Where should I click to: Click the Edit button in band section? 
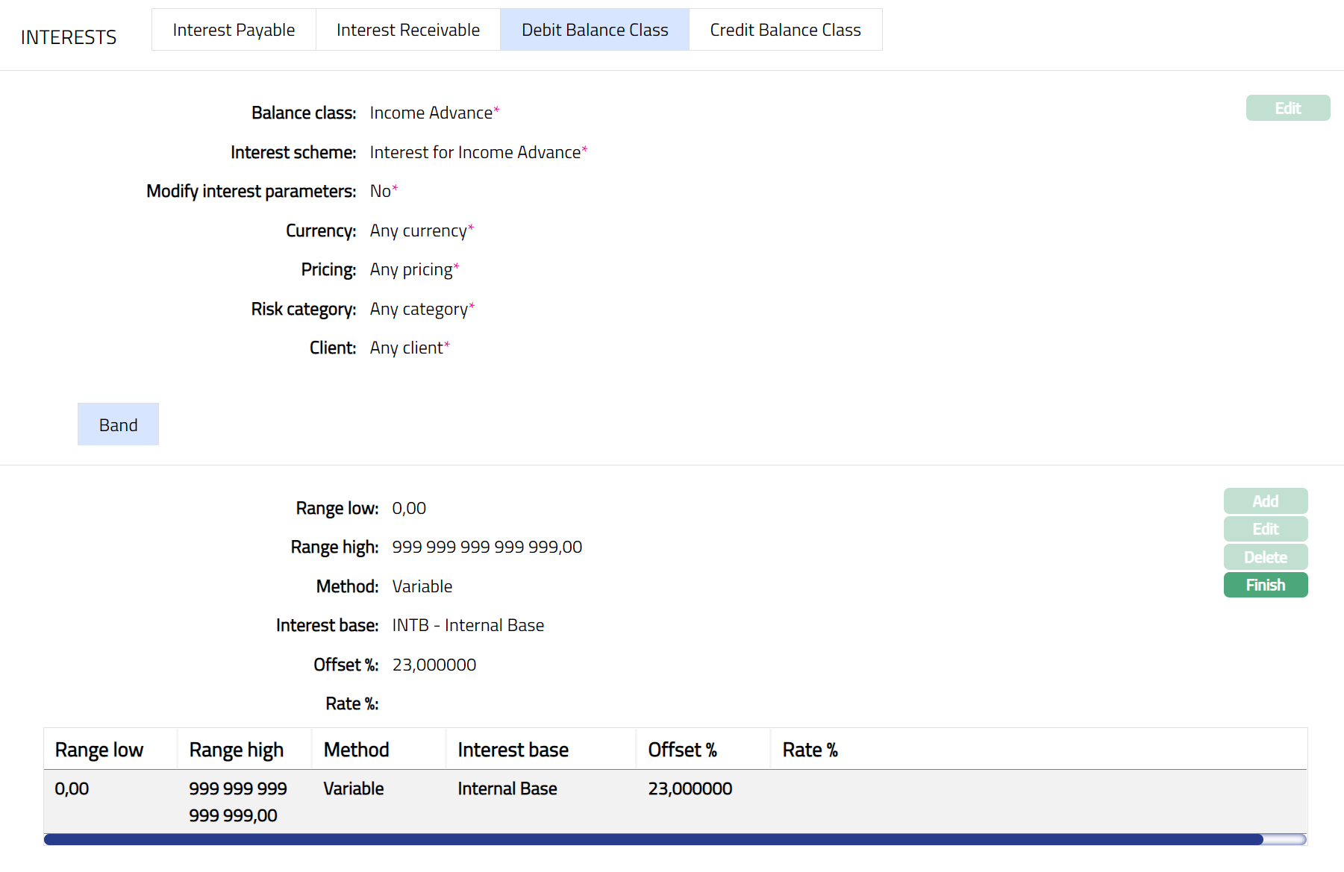tap(1265, 529)
